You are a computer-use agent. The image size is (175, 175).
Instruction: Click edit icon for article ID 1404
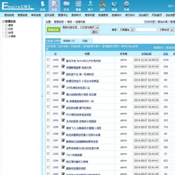[x=63, y=93]
